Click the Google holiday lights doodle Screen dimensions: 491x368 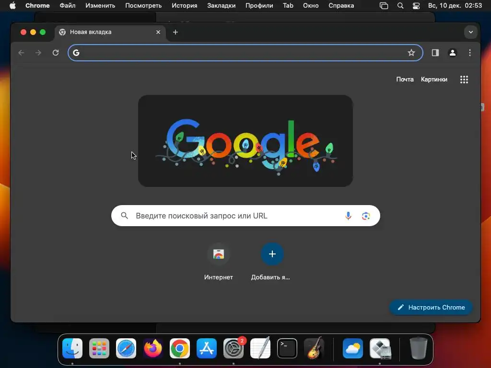point(245,141)
